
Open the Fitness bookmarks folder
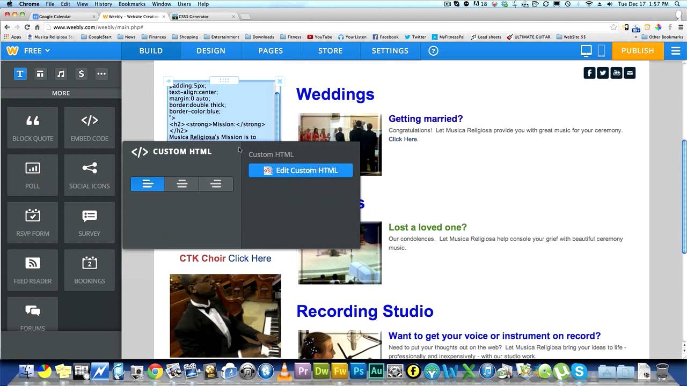point(290,37)
